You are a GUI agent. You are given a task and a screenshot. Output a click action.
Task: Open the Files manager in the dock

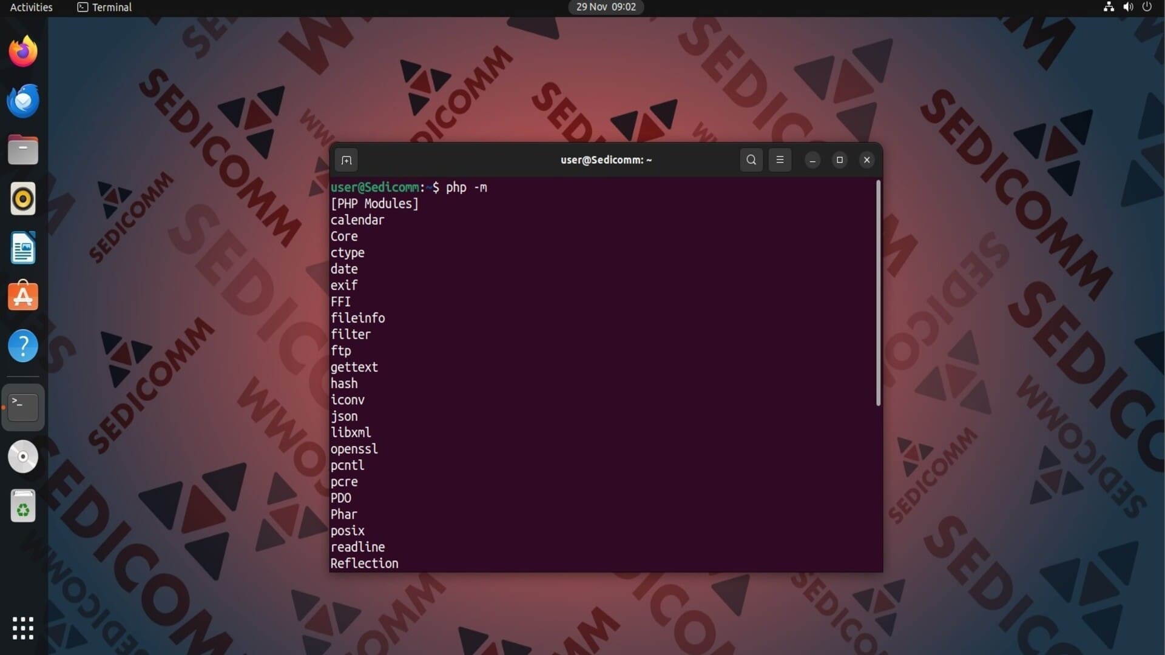click(x=23, y=150)
